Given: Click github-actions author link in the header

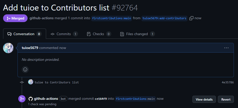Looking at the screenshot, I should [41, 18].
